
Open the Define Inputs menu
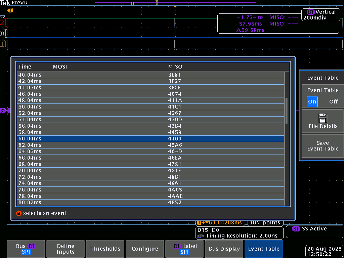pos(66,249)
